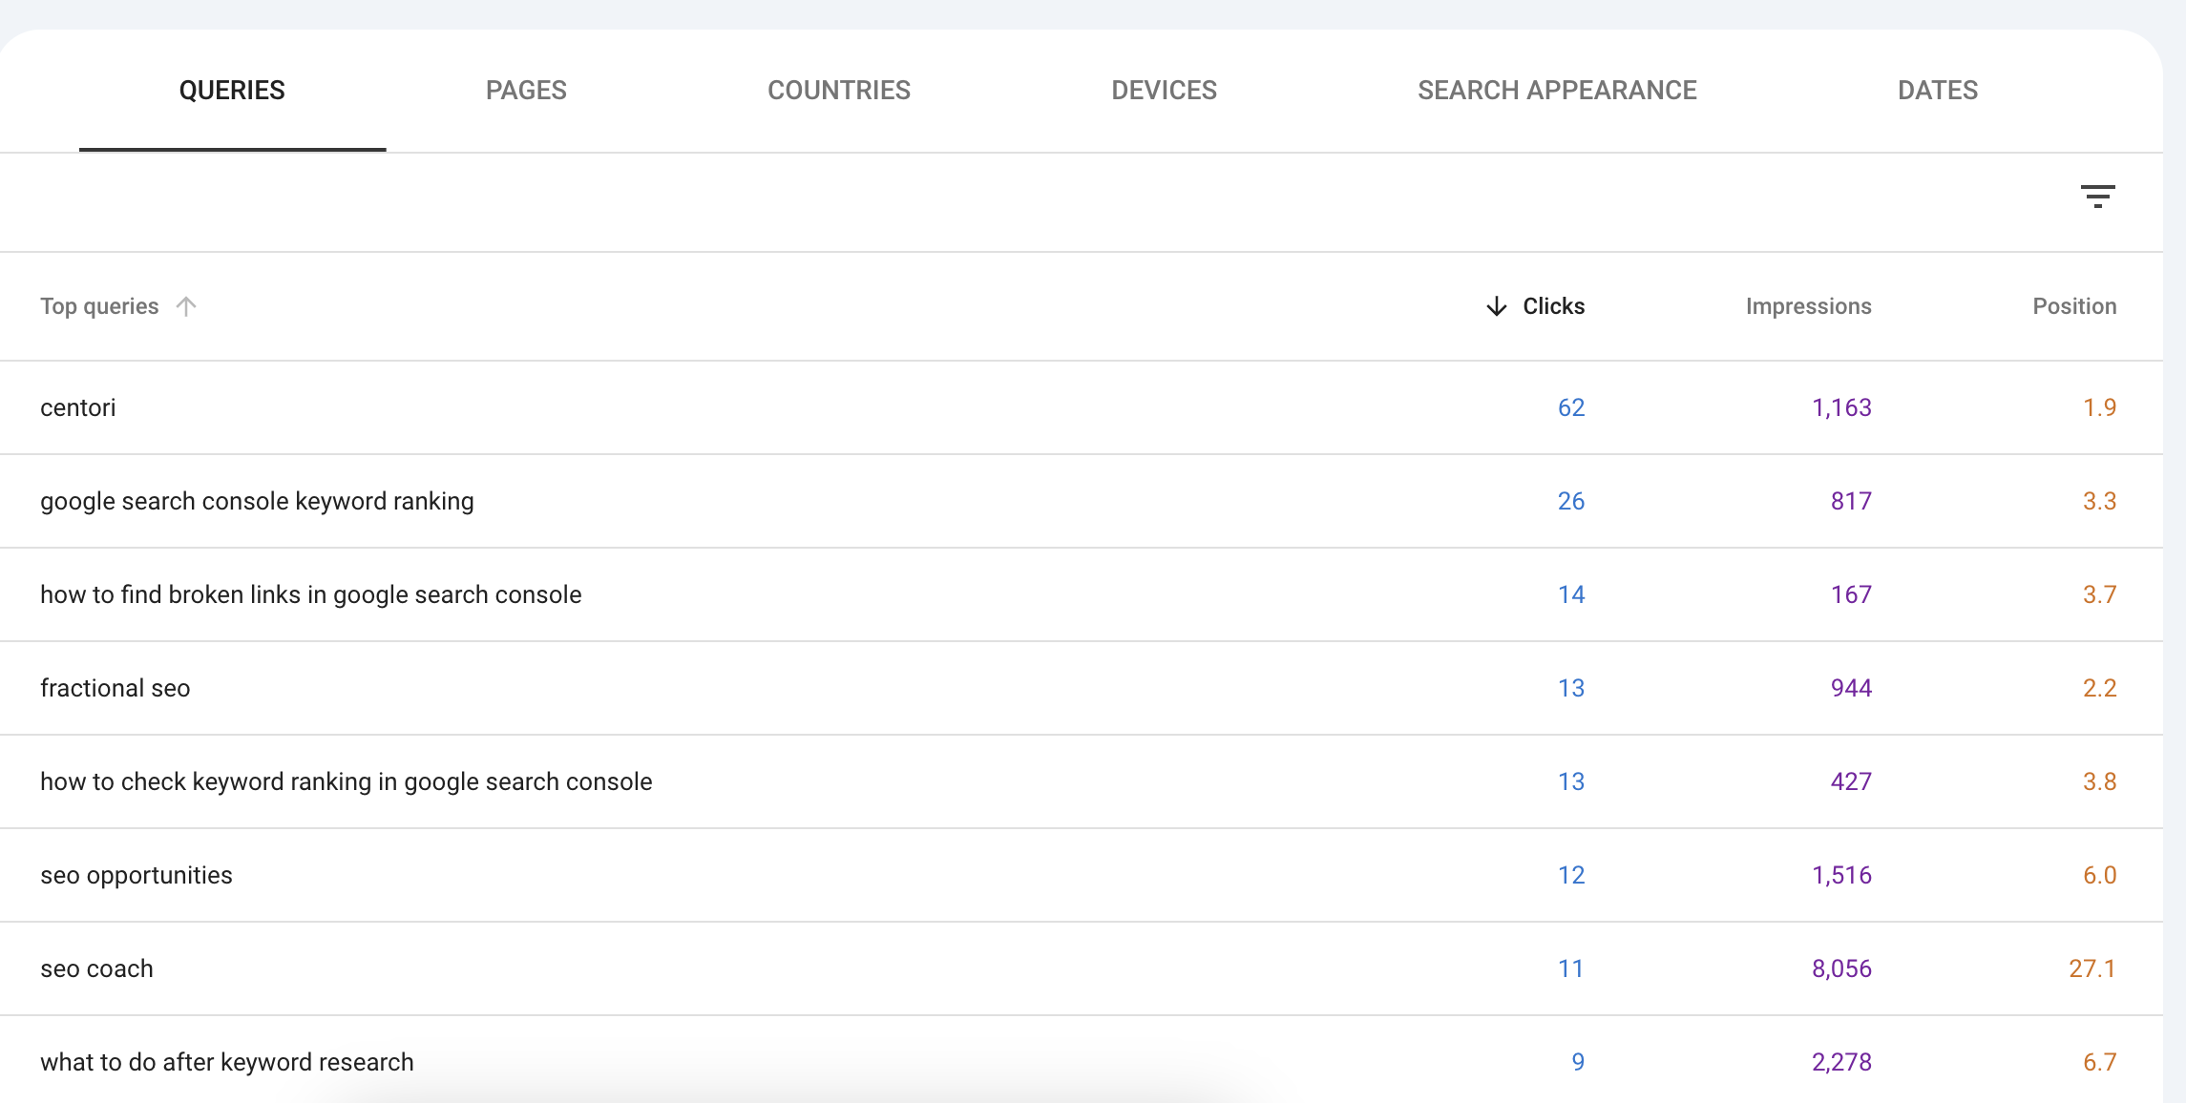
Task: Sort the table by Impressions column
Action: tap(1808, 305)
